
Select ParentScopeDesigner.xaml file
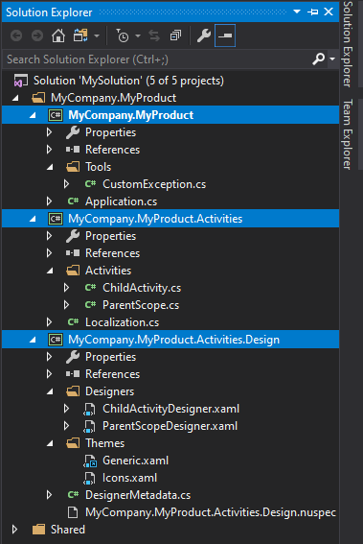pyautogui.click(x=170, y=426)
